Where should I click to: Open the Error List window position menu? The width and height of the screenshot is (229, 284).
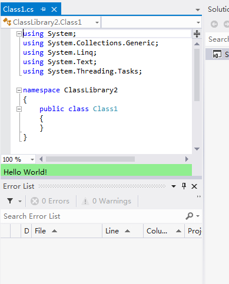tap(174, 186)
